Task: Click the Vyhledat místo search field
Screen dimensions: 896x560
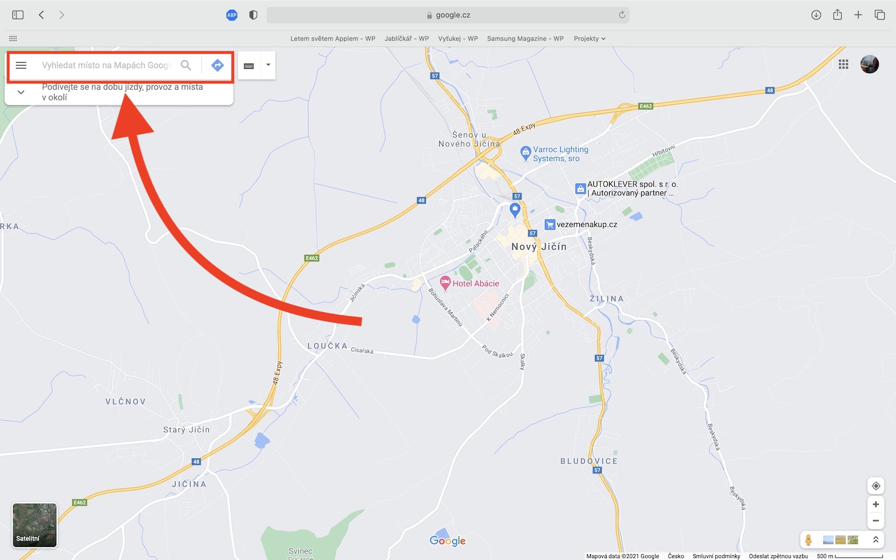Action: [106, 65]
